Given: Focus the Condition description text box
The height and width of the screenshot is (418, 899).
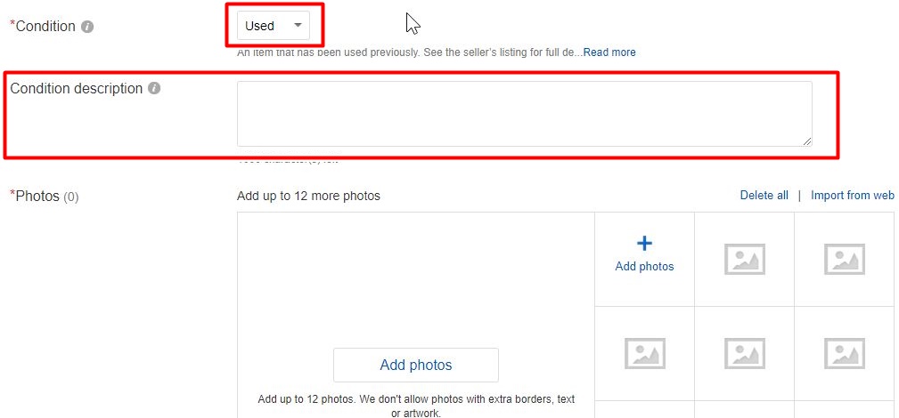Looking at the screenshot, I should click(525, 114).
